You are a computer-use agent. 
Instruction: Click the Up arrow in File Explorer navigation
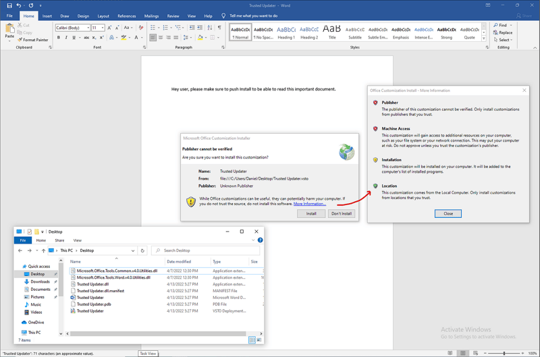click(x=43, y=250)
